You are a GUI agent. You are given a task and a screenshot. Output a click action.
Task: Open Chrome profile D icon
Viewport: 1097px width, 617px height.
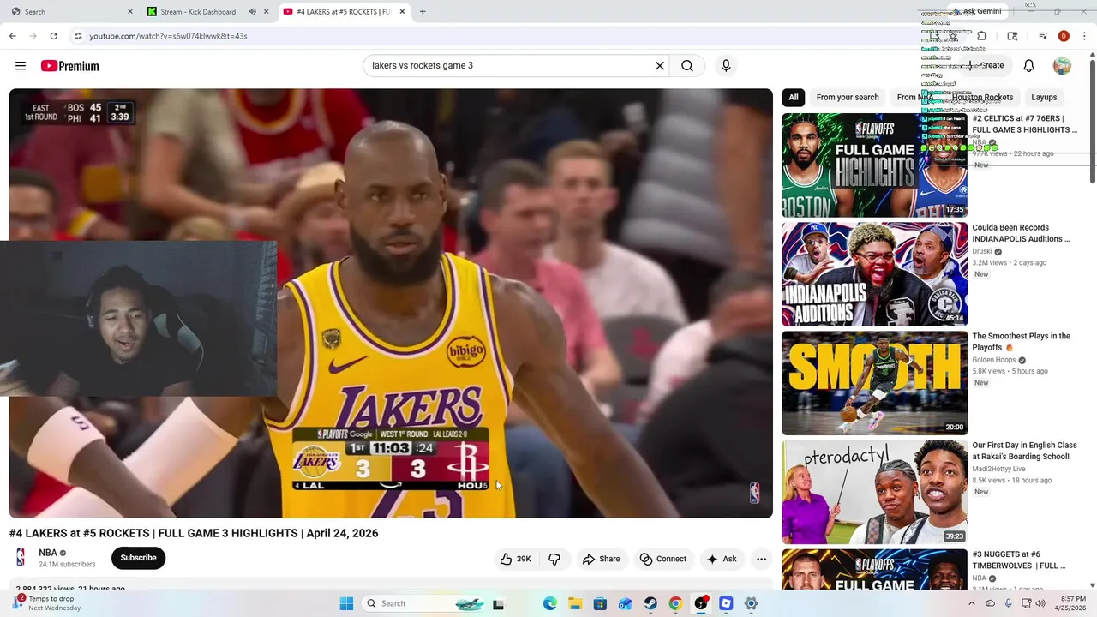[x=1064, y=36]
